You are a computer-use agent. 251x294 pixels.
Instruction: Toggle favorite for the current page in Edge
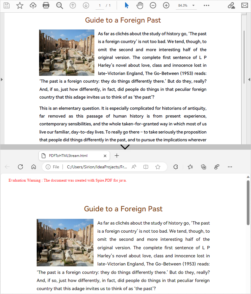point(158,167)
